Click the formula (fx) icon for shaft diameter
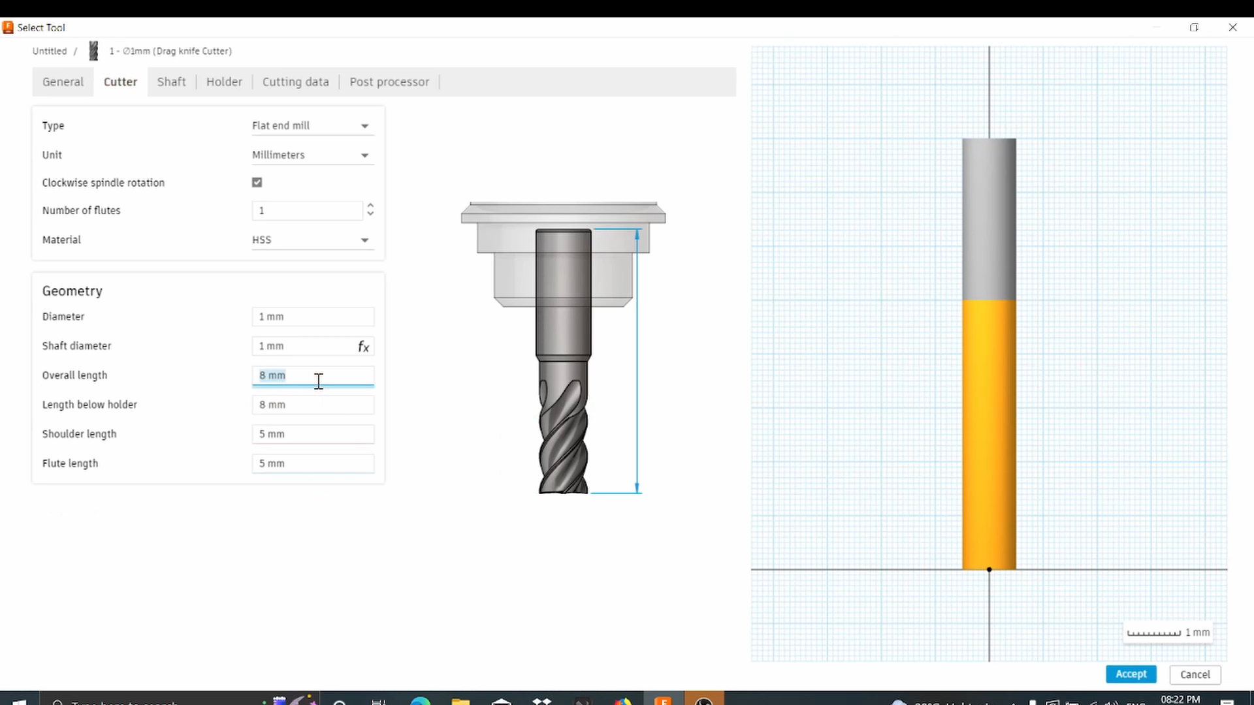The width and height of the screenshot is (1254, 705). click(x=364, y=346)
